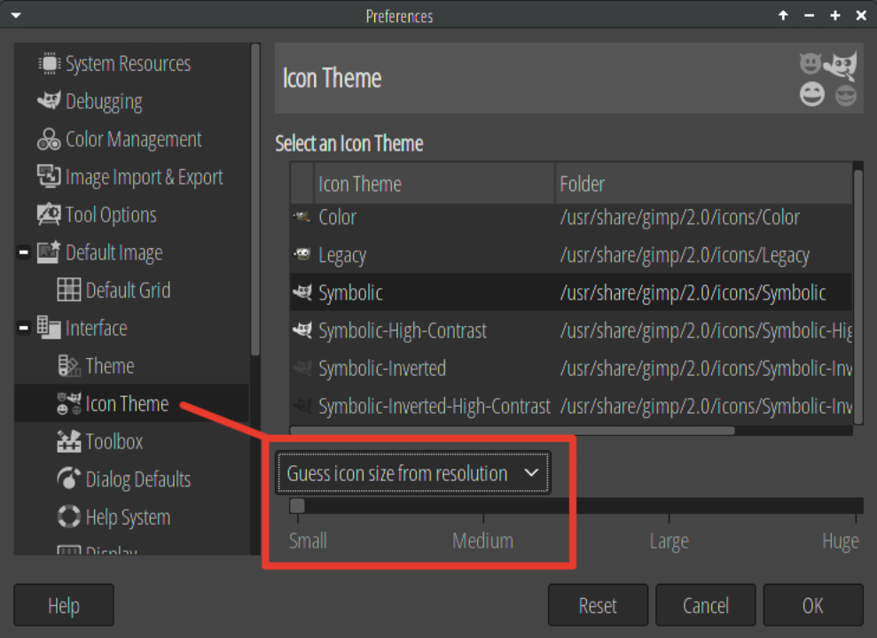This screenshot has height=638, width=877.
Task: Click the Color Management icon
Action: click(49, 140)
